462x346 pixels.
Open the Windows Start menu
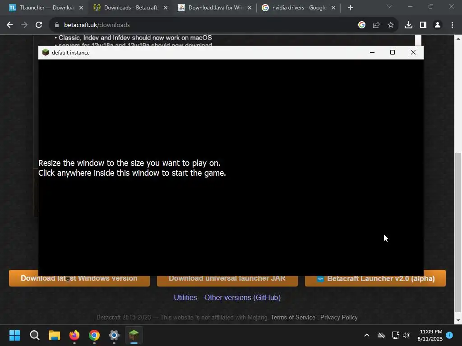point(14,335)
